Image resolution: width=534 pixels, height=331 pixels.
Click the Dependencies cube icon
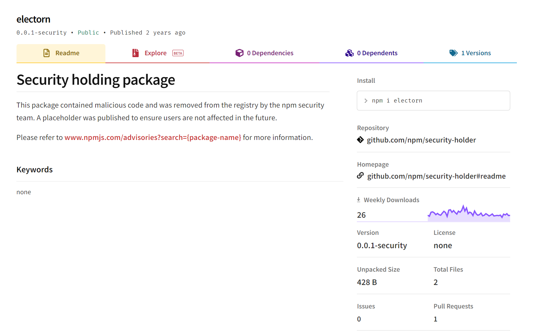click(239, 53)
